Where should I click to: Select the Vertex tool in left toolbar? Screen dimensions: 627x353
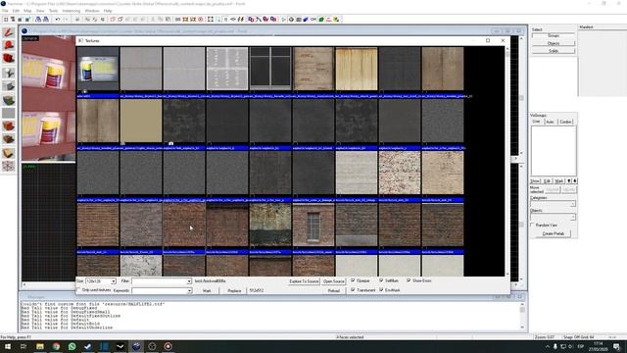(x=9, y=166)
